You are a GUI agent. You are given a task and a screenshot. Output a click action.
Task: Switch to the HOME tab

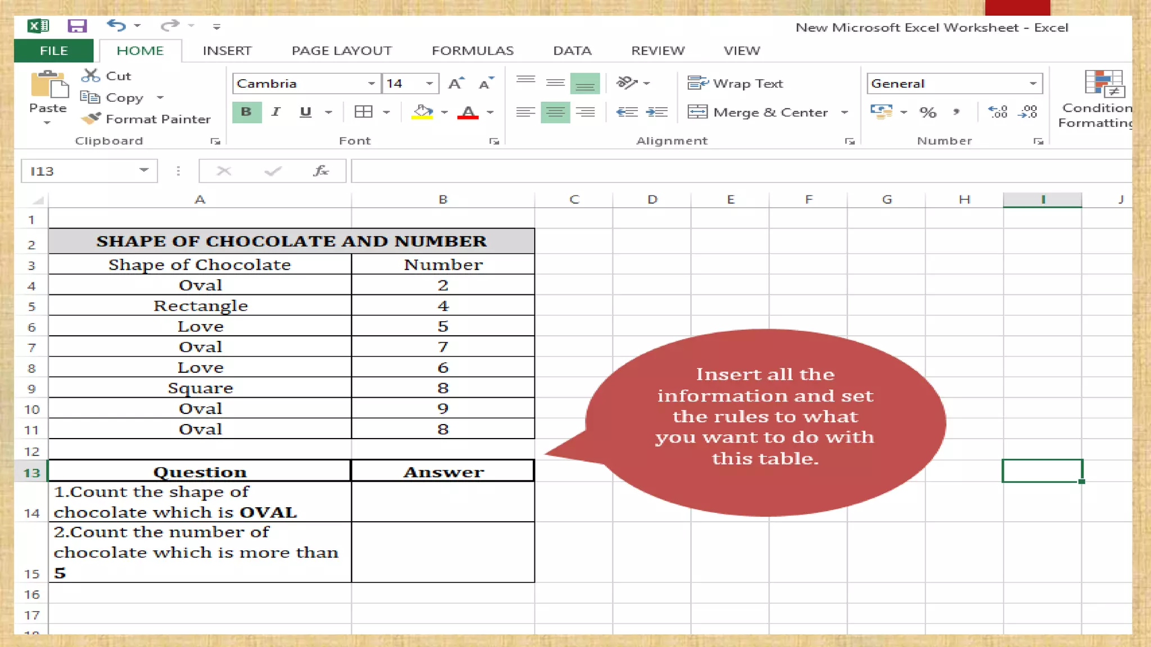tap(140, 51)
